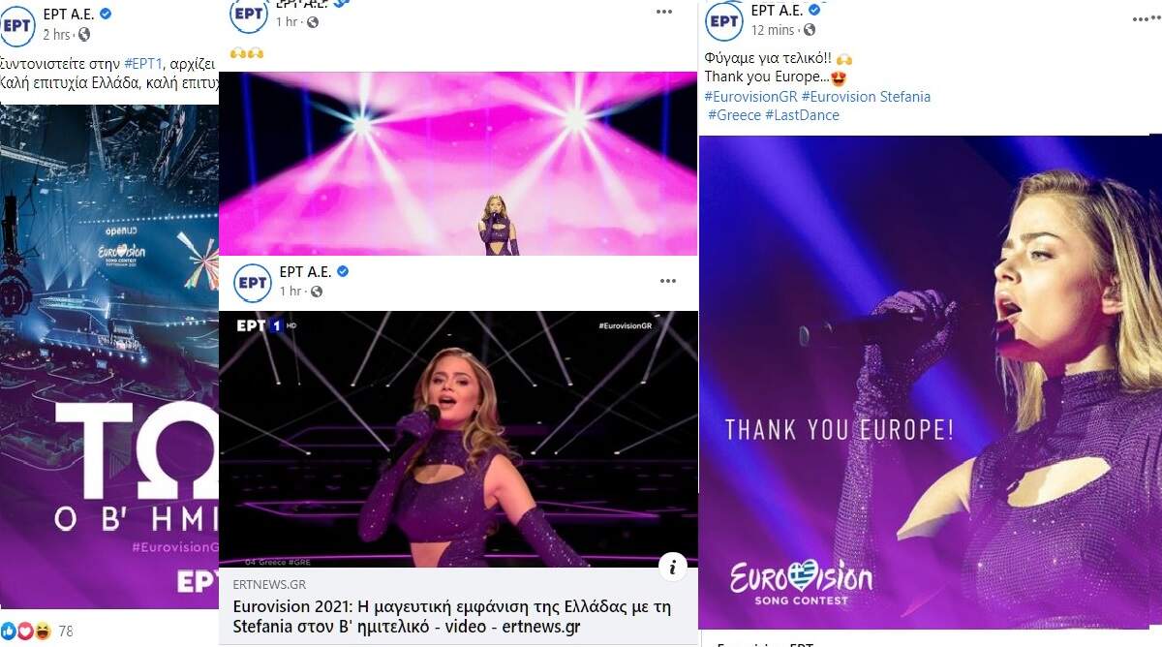Open the #EurovisionGR hashtag link
The height and width of the screenshot is (647, 1162).
750,97
